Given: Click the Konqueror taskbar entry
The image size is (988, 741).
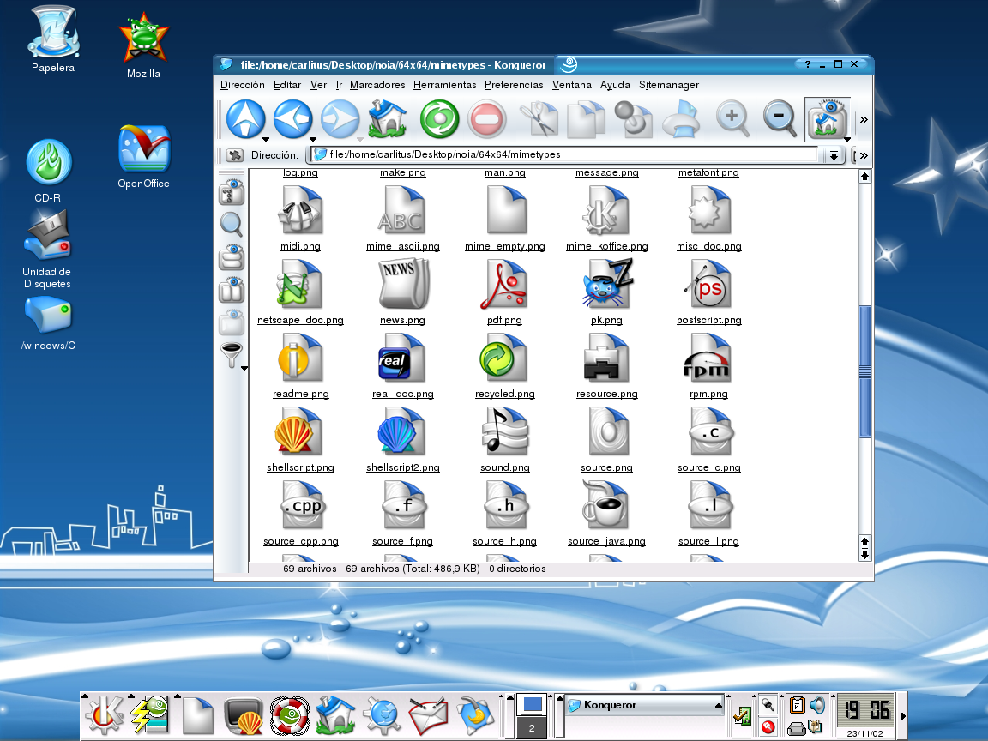Looking at the screenshot, I should 644,705.
